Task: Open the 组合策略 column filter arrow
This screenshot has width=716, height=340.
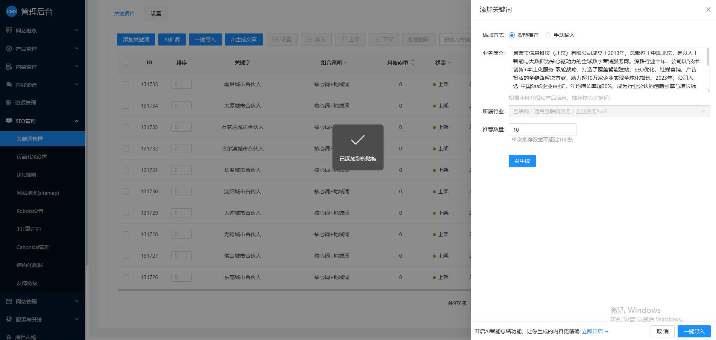Action: click(346, 63)
